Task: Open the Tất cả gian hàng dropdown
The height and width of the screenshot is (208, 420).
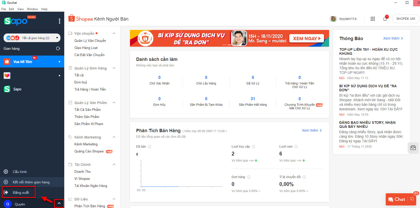Action: (32, 38)
